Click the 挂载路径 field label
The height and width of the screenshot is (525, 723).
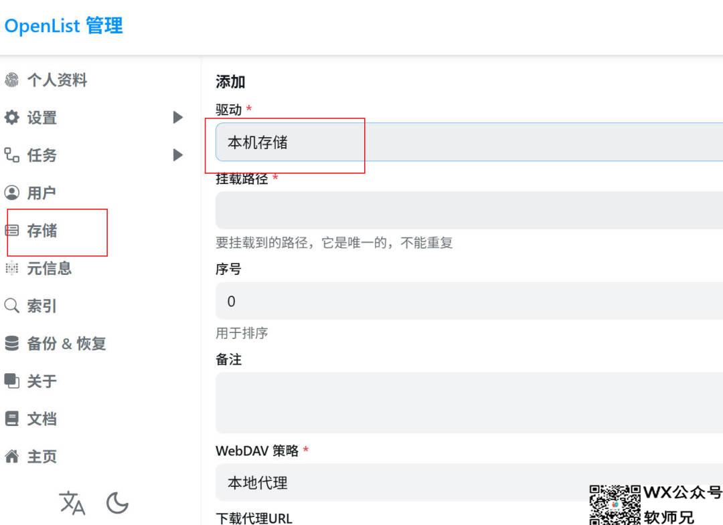(242, 179)
